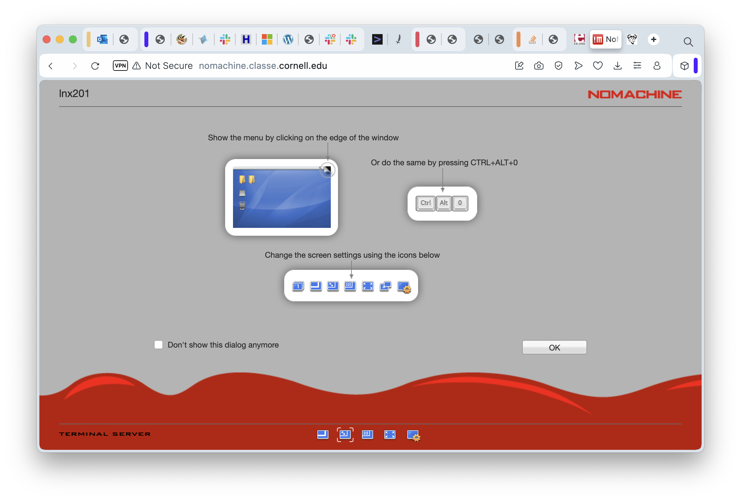Click the snapshot camera icon
741x501 pixels.
click(539, 66)
